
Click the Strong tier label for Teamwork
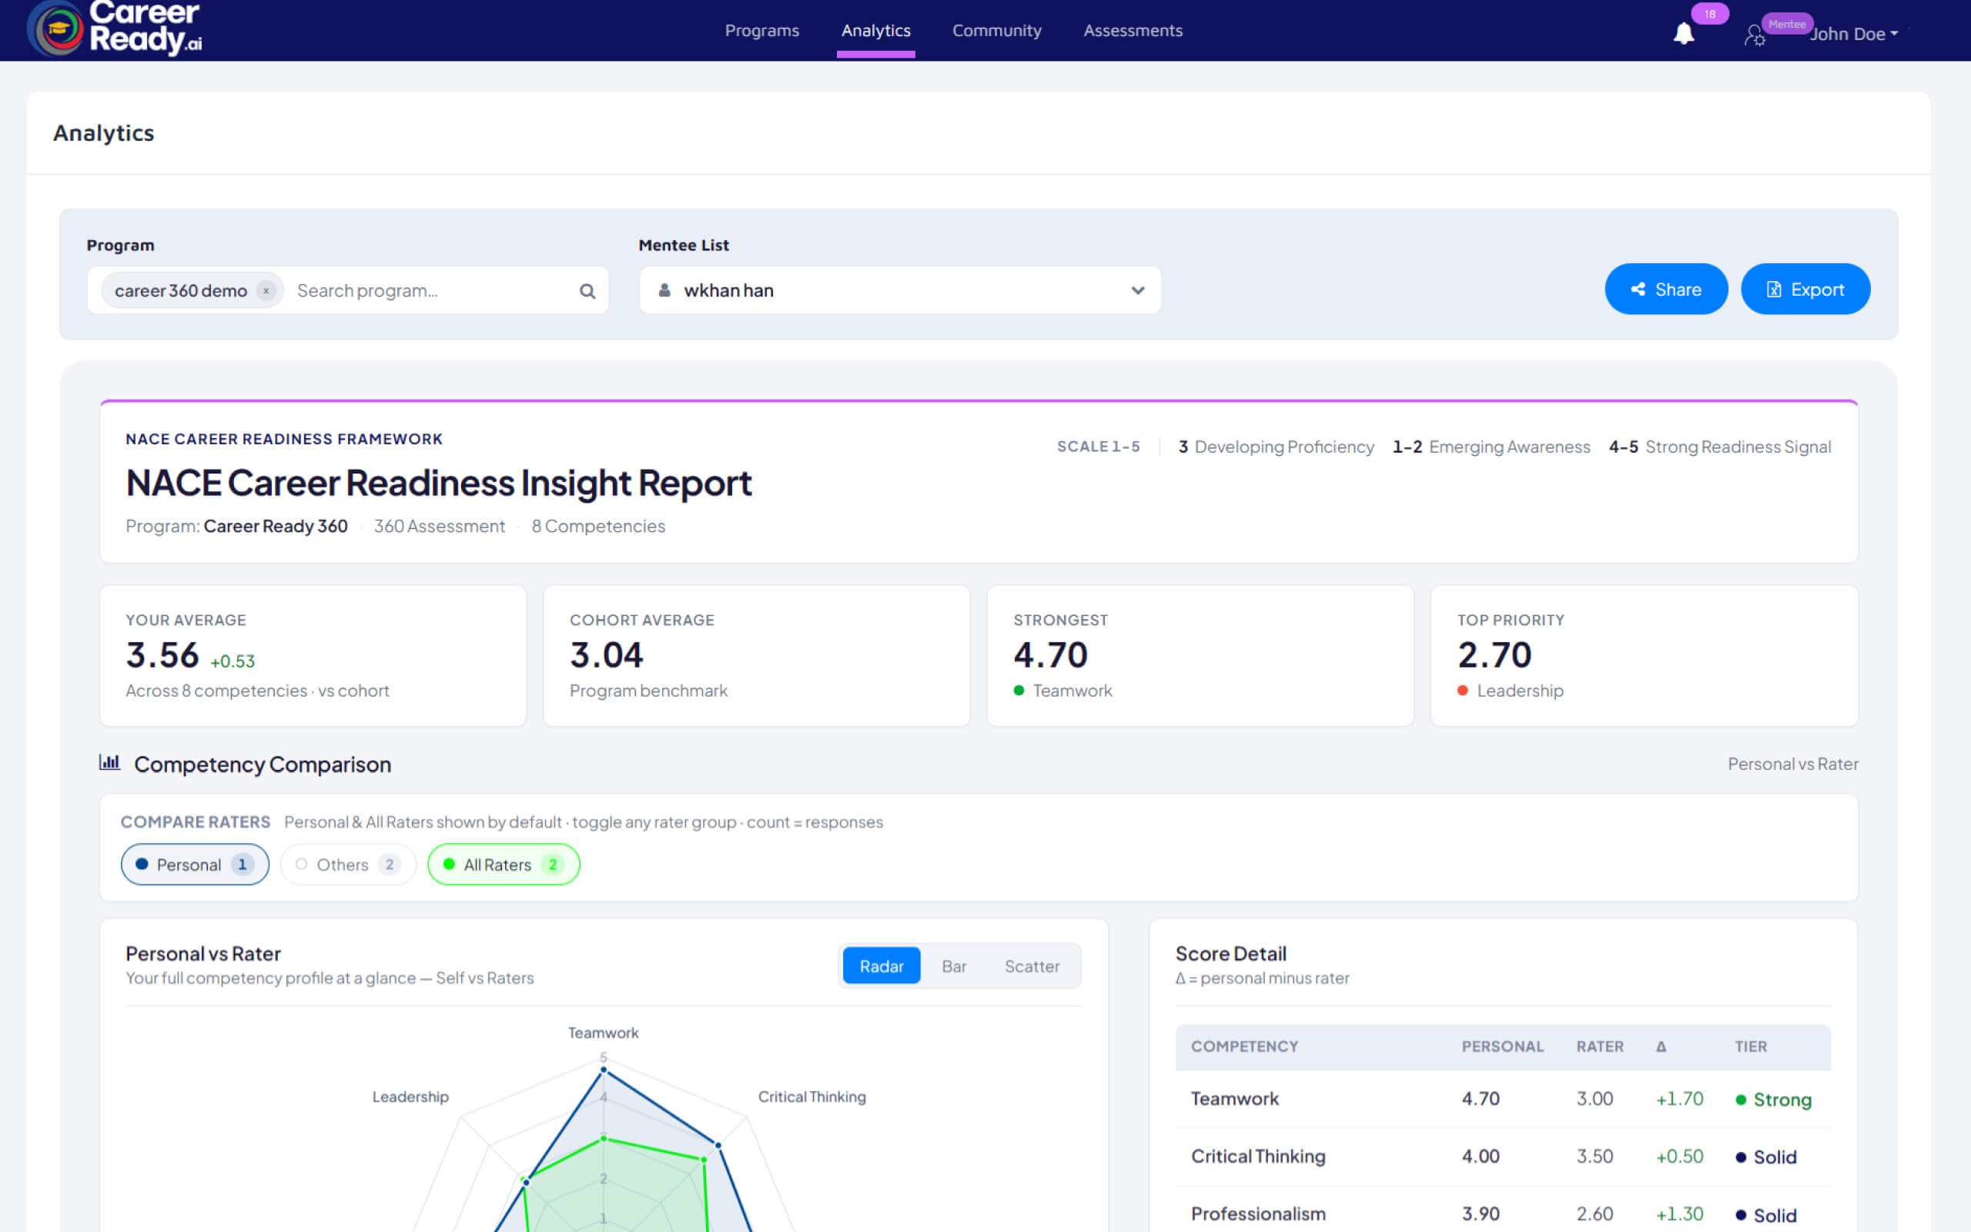point(1773,1100)
